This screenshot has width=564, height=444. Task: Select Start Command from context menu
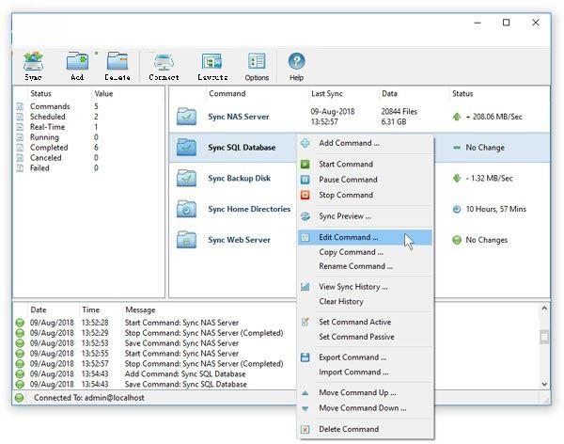pyautogui.click(x=345, y=164)
